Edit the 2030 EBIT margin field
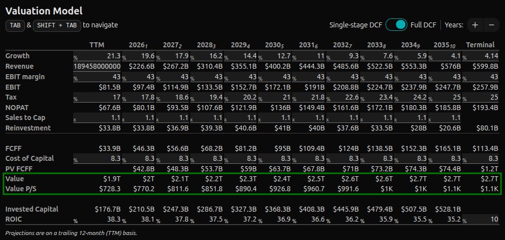Viewport: 505px width, 240px height. click(274, 77)
